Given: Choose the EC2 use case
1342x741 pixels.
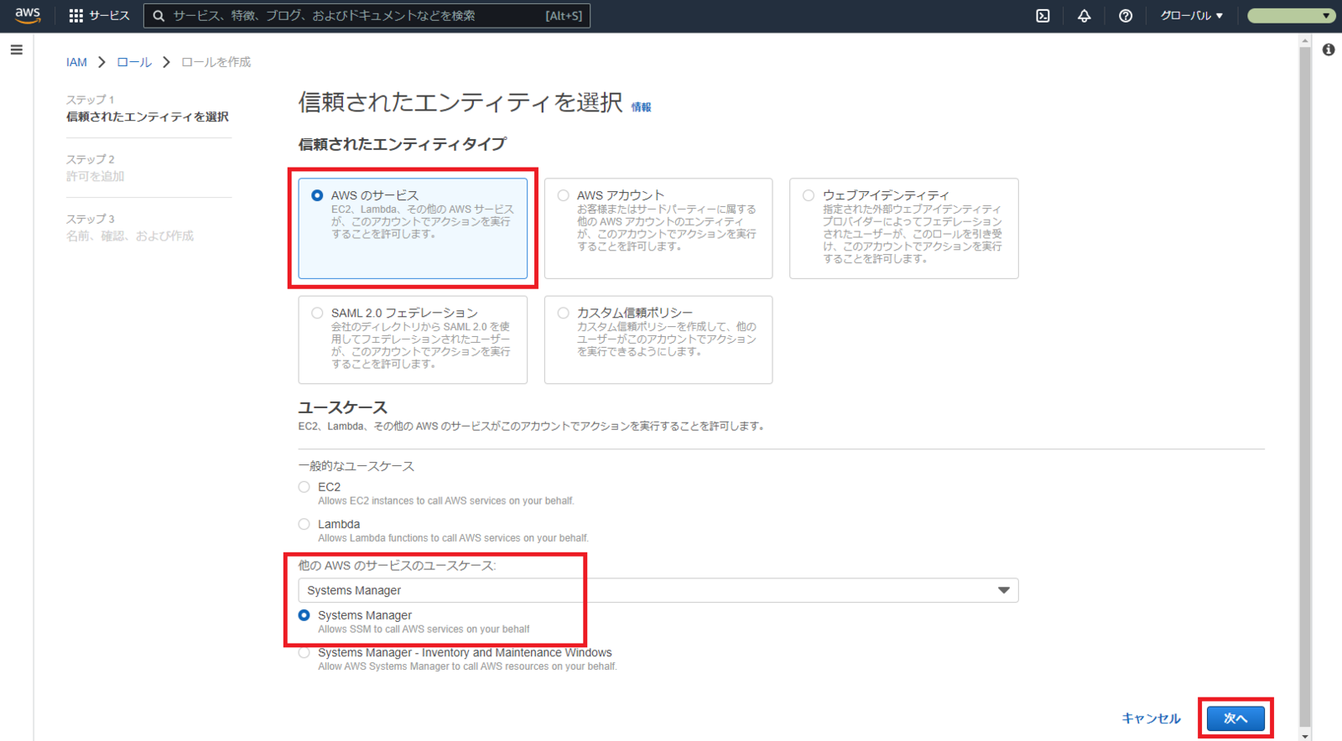Looking at the screenshot, I should [x=304, y=487].
